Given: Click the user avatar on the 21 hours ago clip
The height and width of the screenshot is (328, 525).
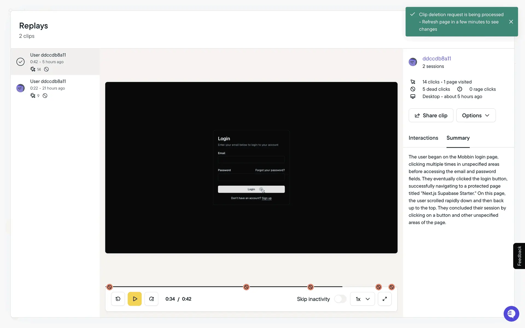Looking at the screenshot, I should (x=21, y=88).
